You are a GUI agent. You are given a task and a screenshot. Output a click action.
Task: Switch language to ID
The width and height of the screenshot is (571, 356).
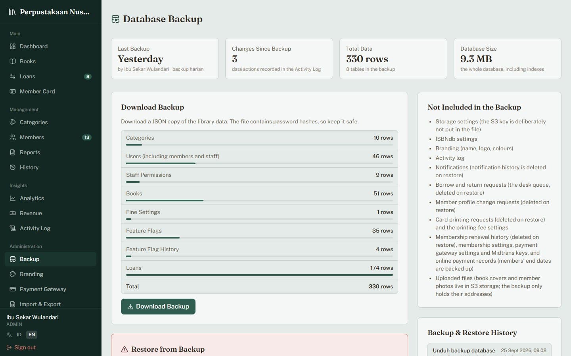coord(19,335)
